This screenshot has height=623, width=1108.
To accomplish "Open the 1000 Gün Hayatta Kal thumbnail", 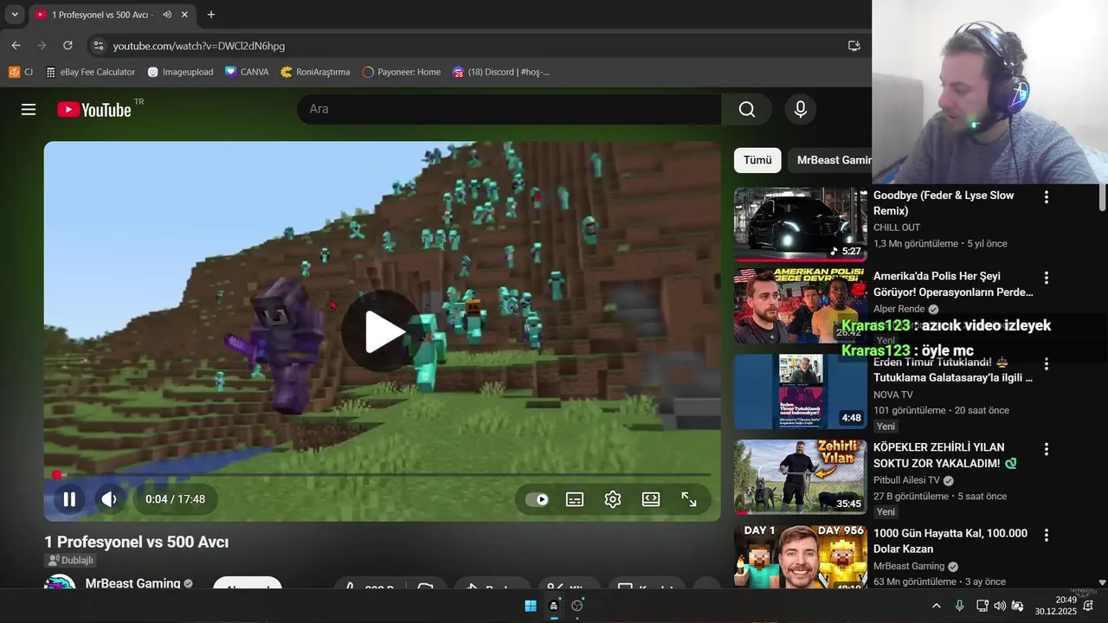I will pyautogui.click(x=801, y=556).
